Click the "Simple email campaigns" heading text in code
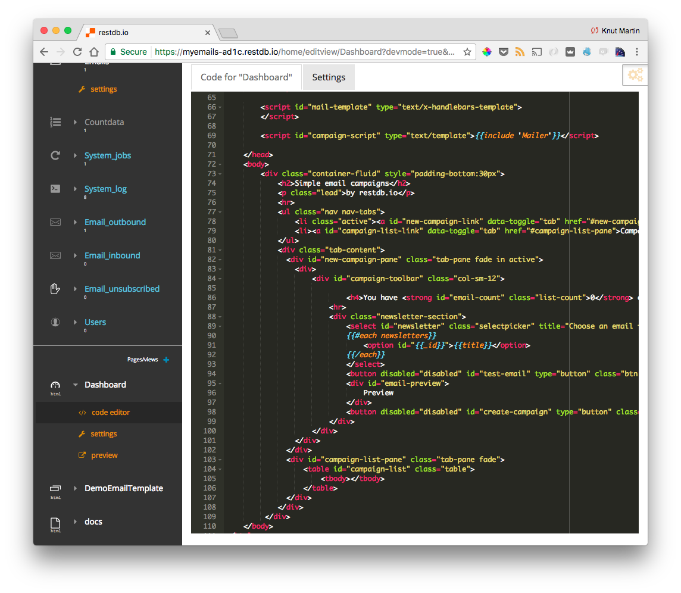Screen dimensions: 681x593 tap(342, 183)
